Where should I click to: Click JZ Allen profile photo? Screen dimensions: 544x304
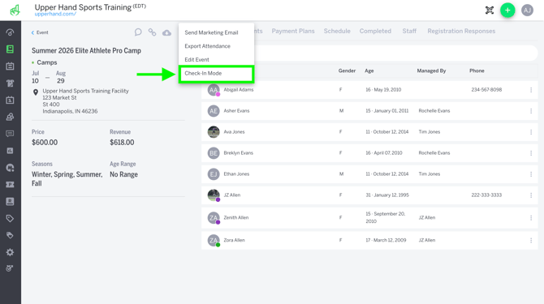click(214, 195)
